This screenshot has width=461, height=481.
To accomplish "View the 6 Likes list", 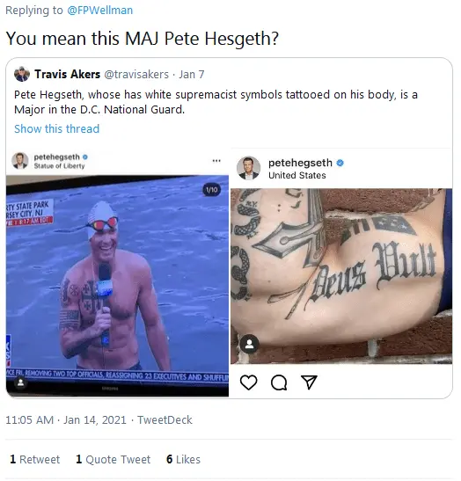I will click(183, 459).
